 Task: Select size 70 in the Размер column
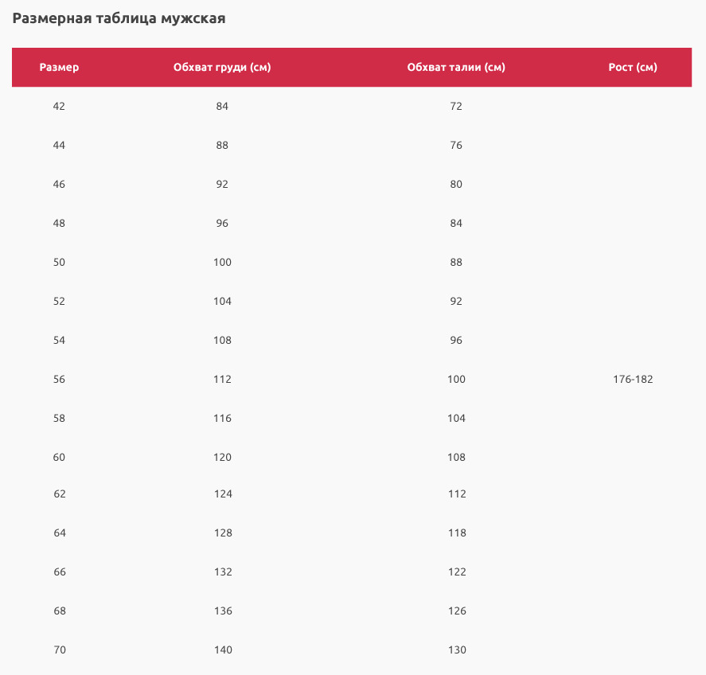pyautogui.click(x=60, y=650)
